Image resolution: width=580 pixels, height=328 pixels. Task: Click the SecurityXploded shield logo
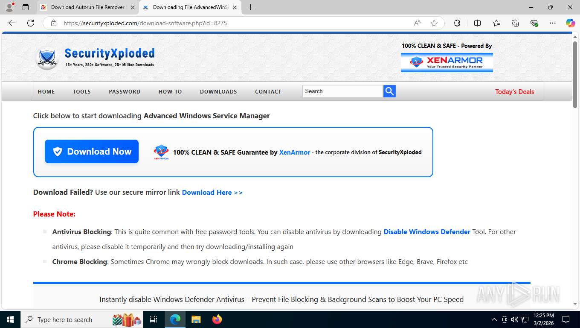(46, 58)
